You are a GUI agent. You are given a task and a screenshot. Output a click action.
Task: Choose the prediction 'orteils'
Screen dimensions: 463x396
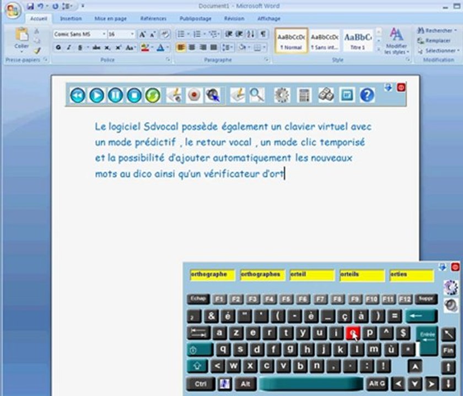pyautogui.click(x=362, y=275)
